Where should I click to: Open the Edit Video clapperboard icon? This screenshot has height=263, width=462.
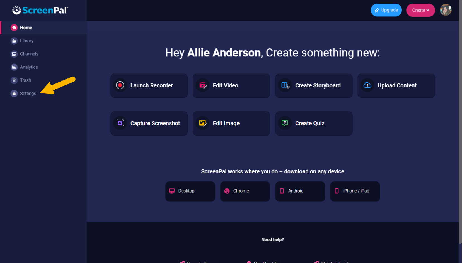coord(202,85)
